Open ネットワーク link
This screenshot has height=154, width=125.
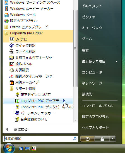(x=92, y=83)
